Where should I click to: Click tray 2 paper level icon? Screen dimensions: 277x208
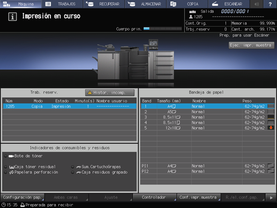tap(271, 112)
